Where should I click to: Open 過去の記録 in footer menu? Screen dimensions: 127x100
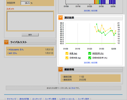(24, 99)
